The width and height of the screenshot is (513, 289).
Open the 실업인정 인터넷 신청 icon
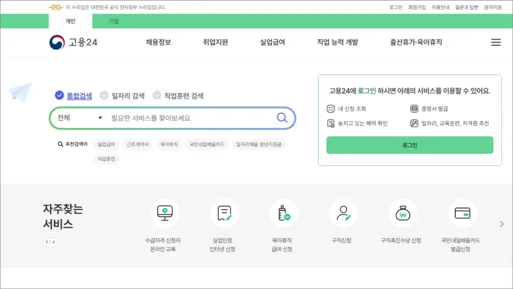[224, 213]
